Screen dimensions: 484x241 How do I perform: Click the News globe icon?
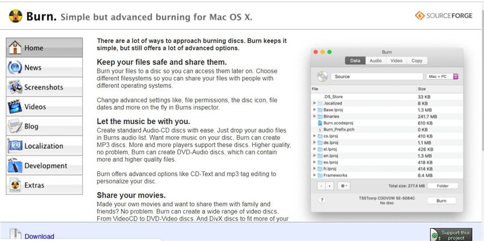(15, 67)
